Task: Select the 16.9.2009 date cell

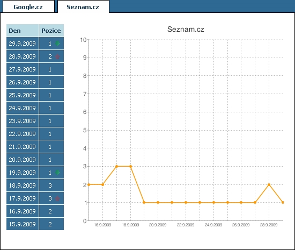Action: click(23, 211)
